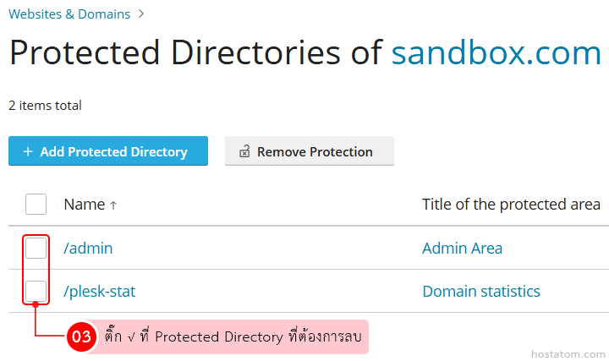Open the sandbox.com domain link in the title
Image resolution: width=609 pixels, height=361 pixels.
pyautogui.click(x=496, y=53)
